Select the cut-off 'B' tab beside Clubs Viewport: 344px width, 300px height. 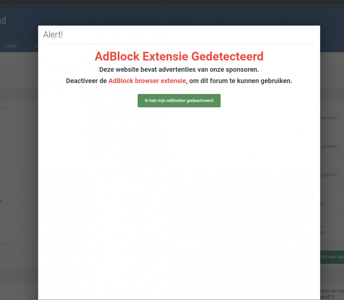[36, 46]
